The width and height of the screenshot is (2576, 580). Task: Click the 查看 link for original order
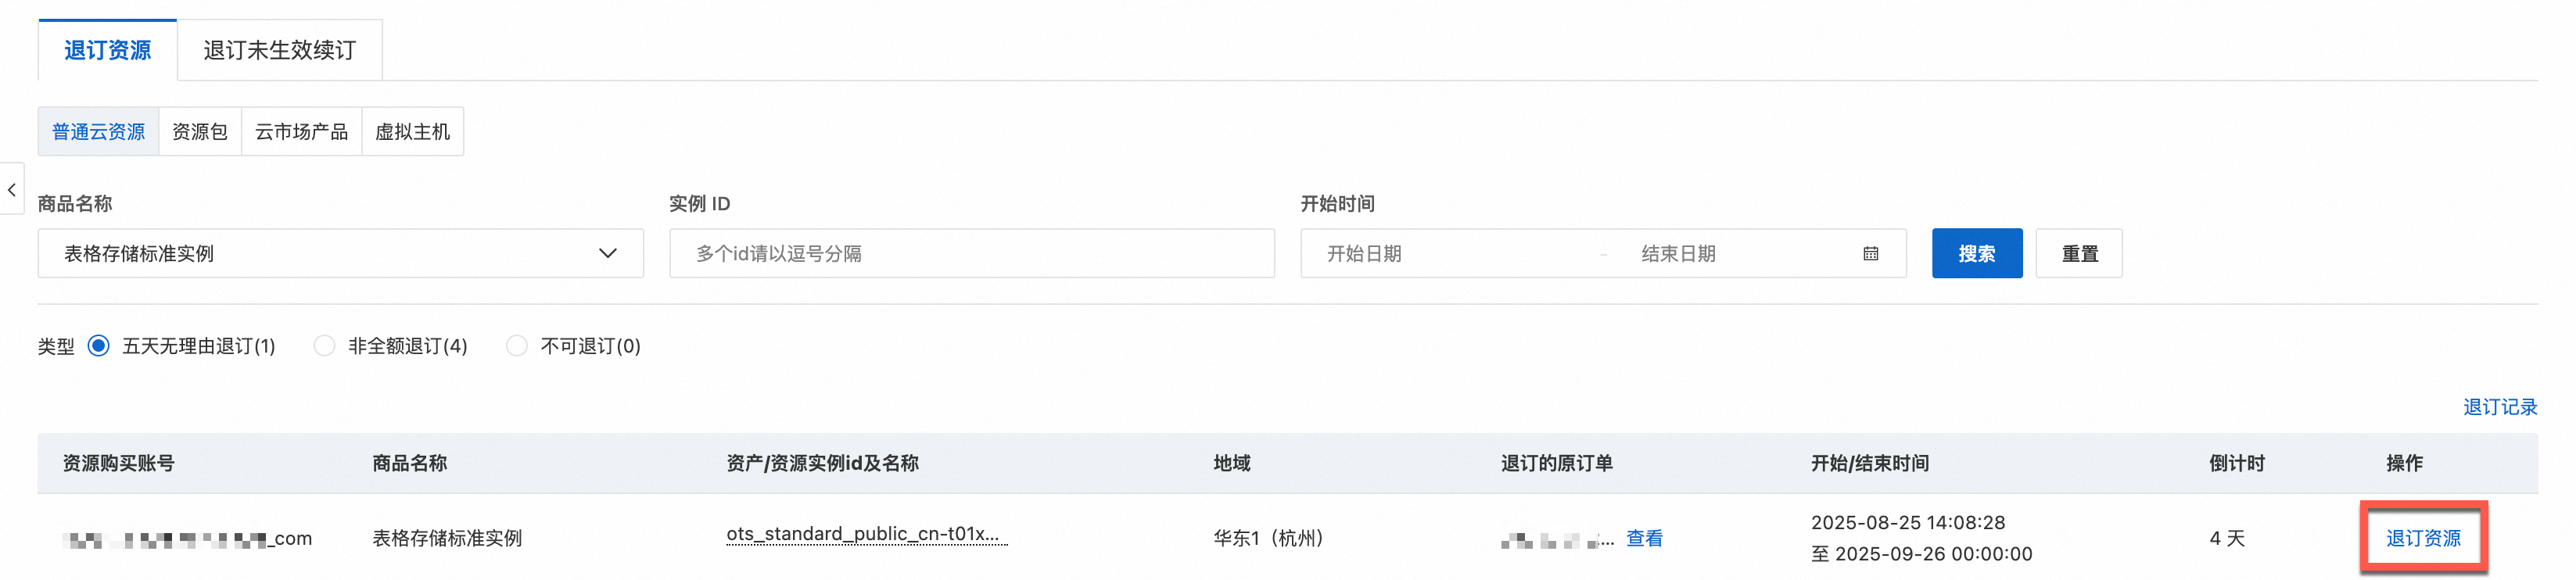[1644, 539]
